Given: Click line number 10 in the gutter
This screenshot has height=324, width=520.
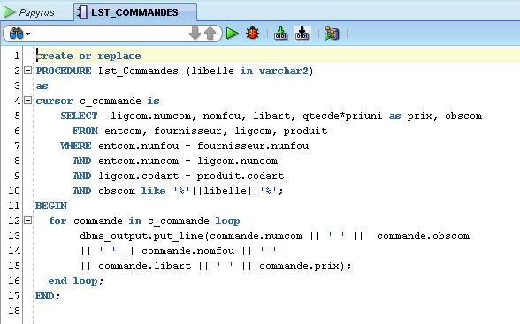Looking at the screenshot, I should coord(14,191).
